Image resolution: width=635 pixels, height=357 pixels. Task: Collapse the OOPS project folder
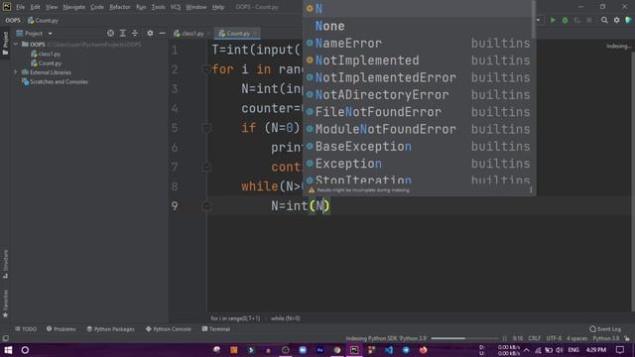tap(16, 44)
